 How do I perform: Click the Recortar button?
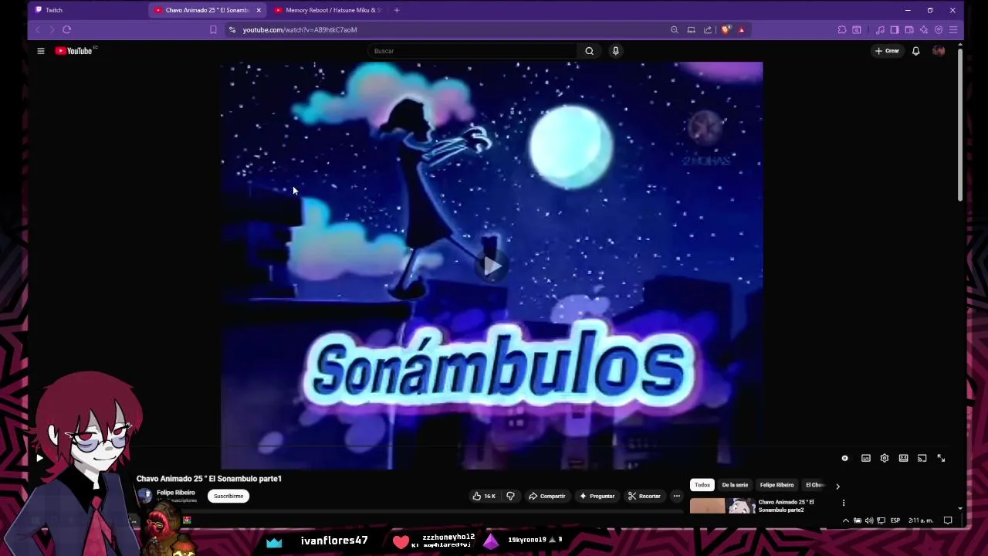tap(645, 496)
